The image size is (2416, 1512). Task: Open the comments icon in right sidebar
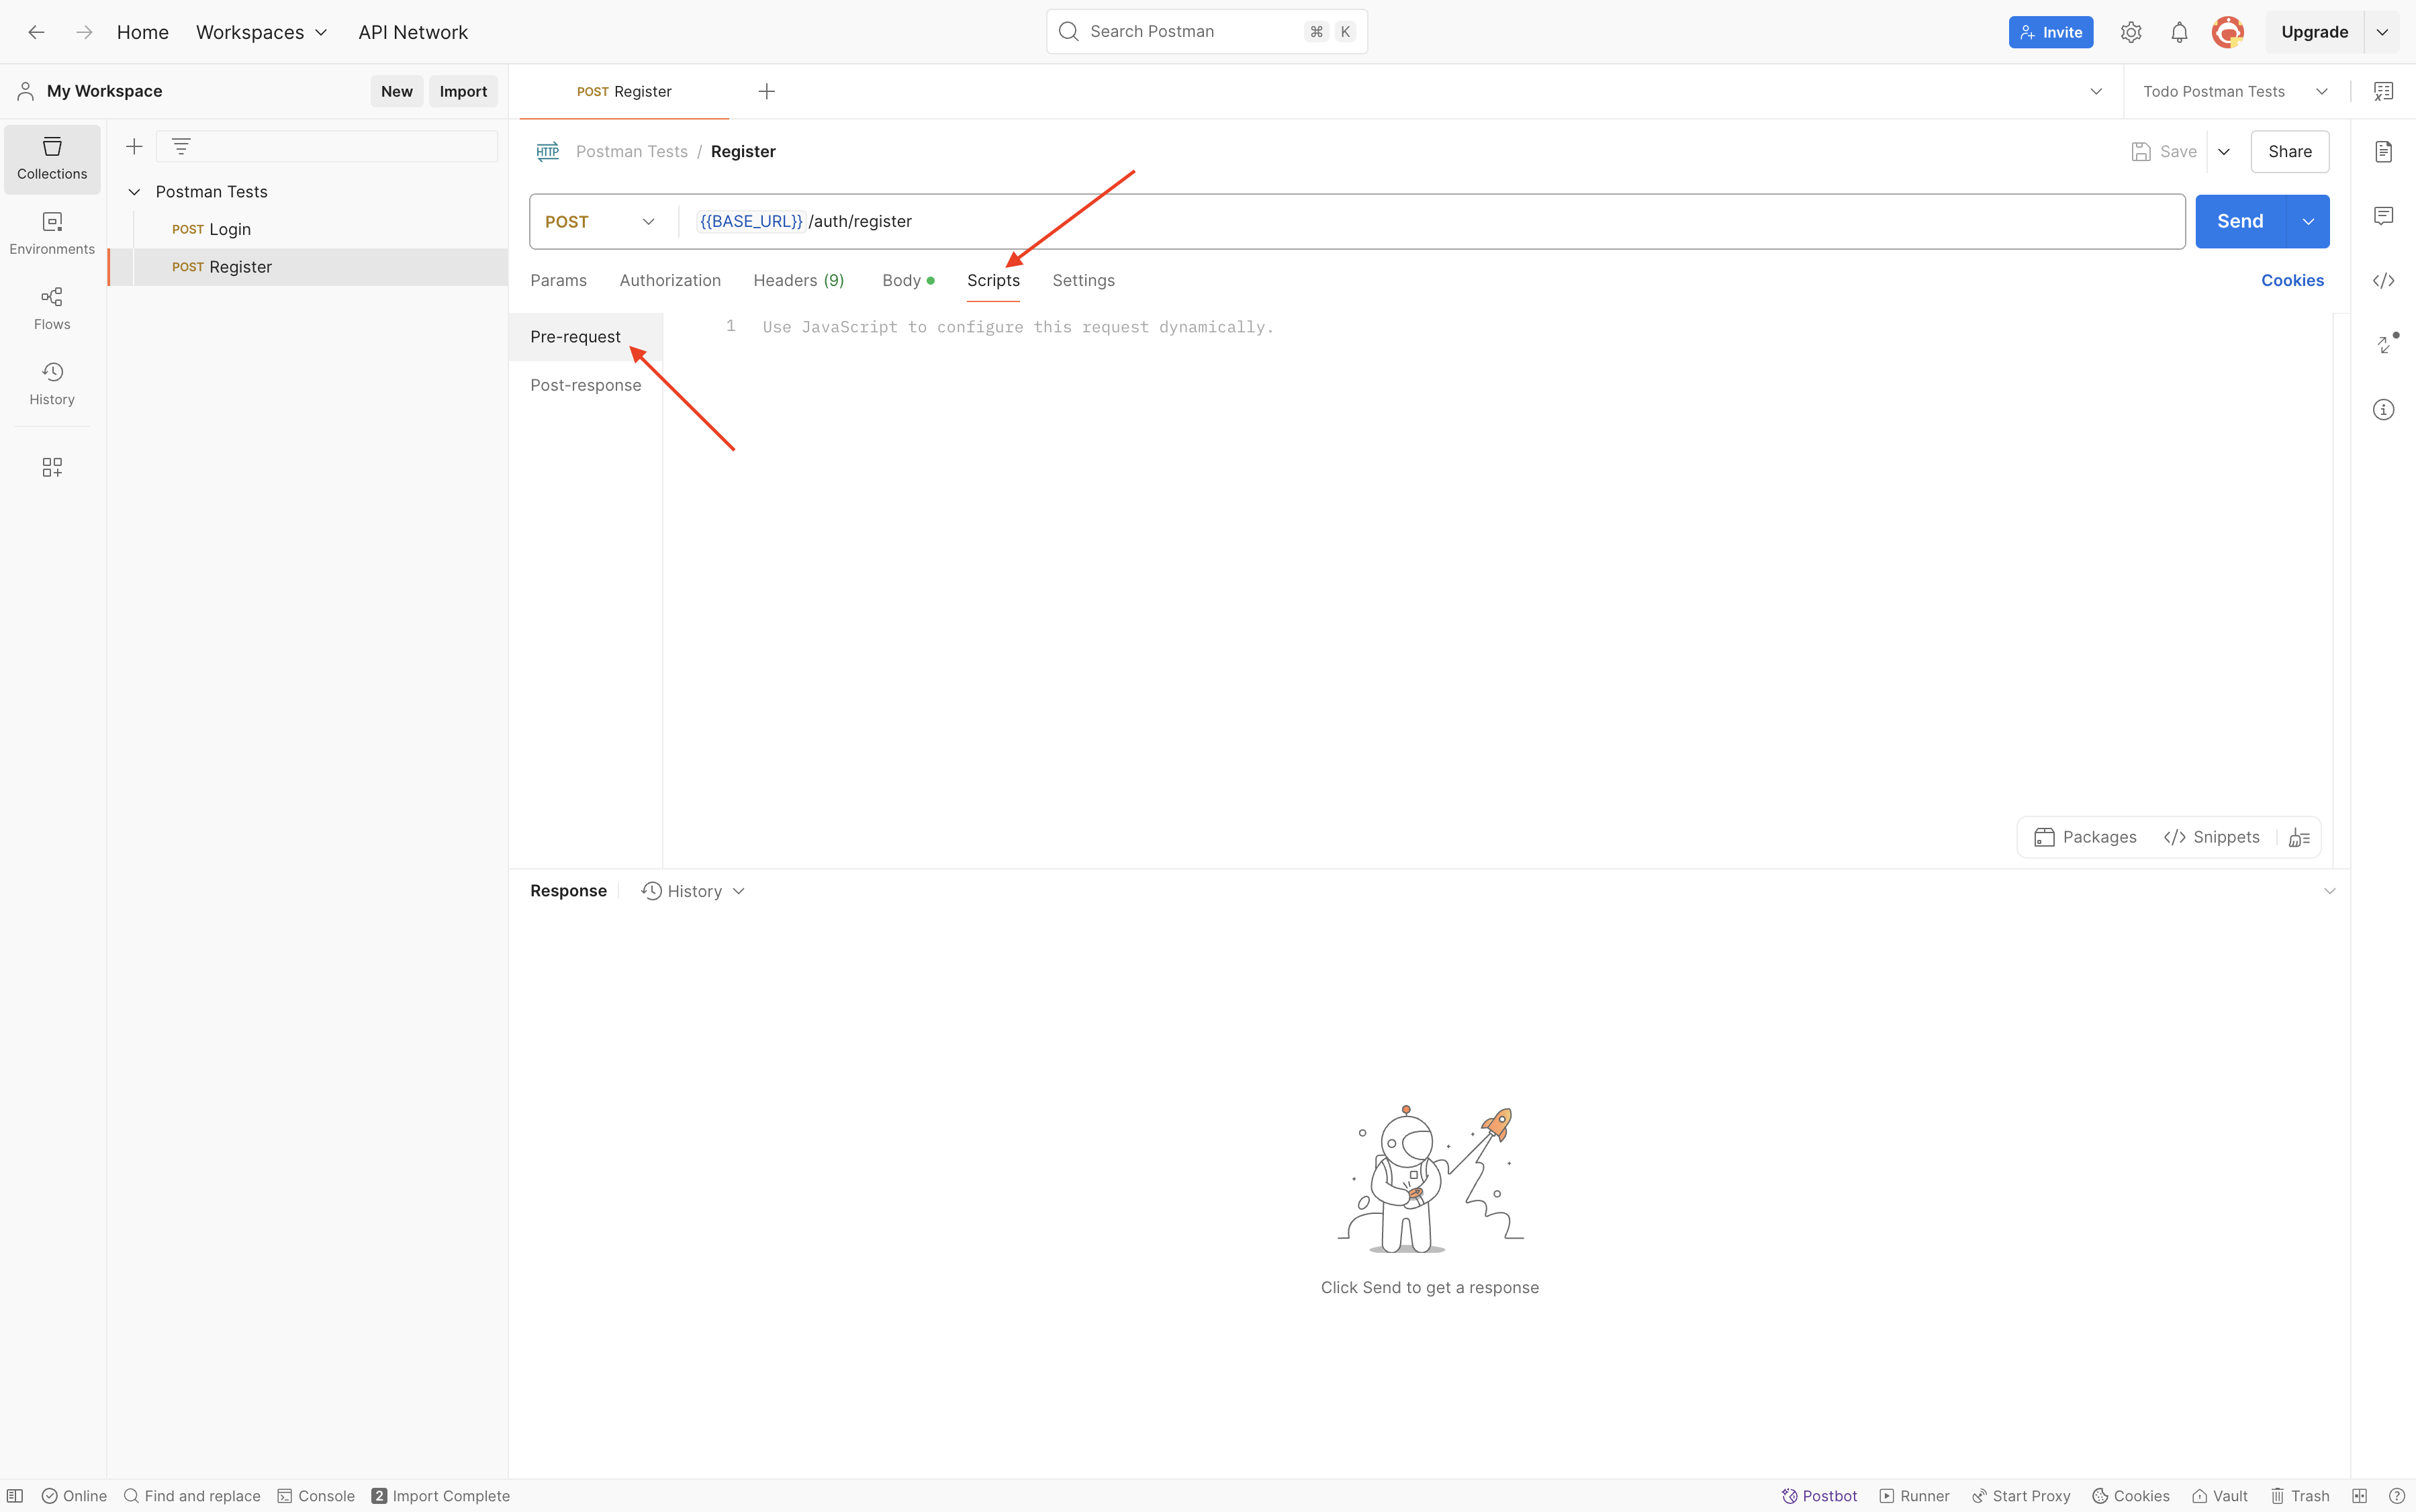click(x=2383, y=216)
